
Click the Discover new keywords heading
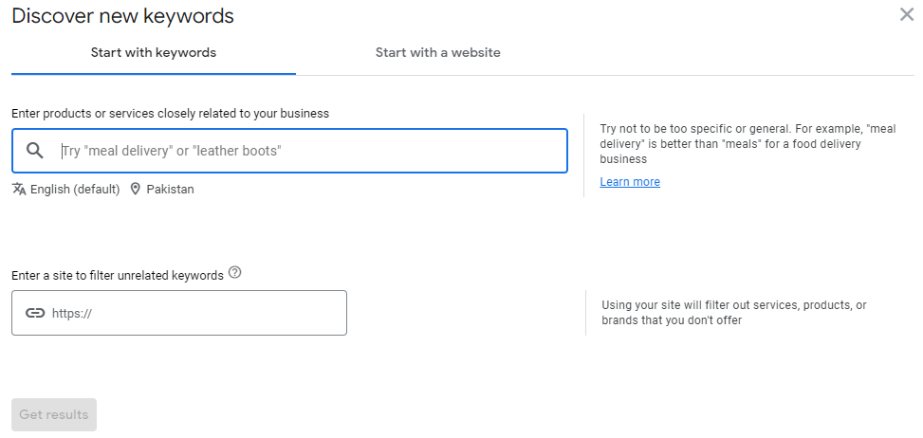coord(122,16)
